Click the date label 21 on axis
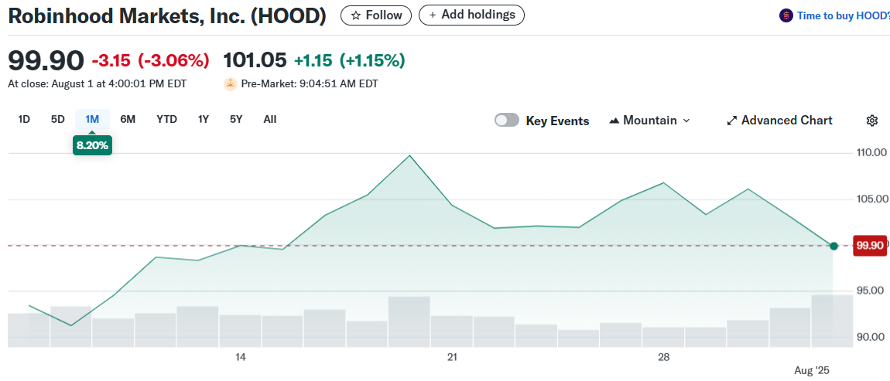The width and height of the screenshot is (890, 381). coord(453,358)
